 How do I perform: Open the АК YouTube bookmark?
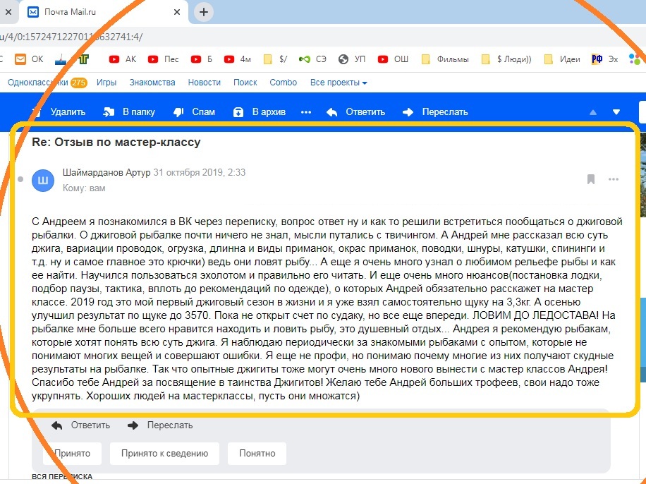pos(123,59)
